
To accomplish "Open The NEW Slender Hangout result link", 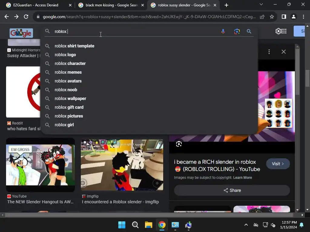I will (x=40, y=202).
